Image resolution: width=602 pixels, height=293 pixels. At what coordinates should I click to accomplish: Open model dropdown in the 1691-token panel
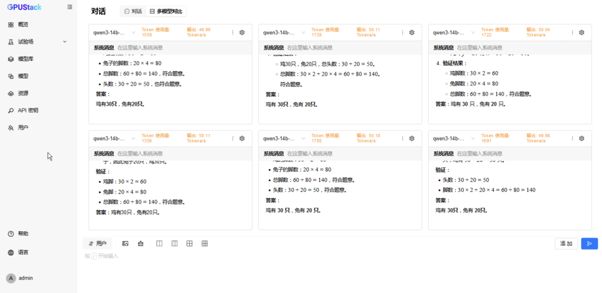coord(454,138)
